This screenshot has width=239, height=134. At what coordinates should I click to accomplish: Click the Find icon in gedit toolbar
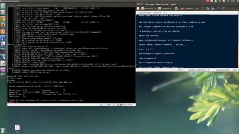(x=218, y=9)
